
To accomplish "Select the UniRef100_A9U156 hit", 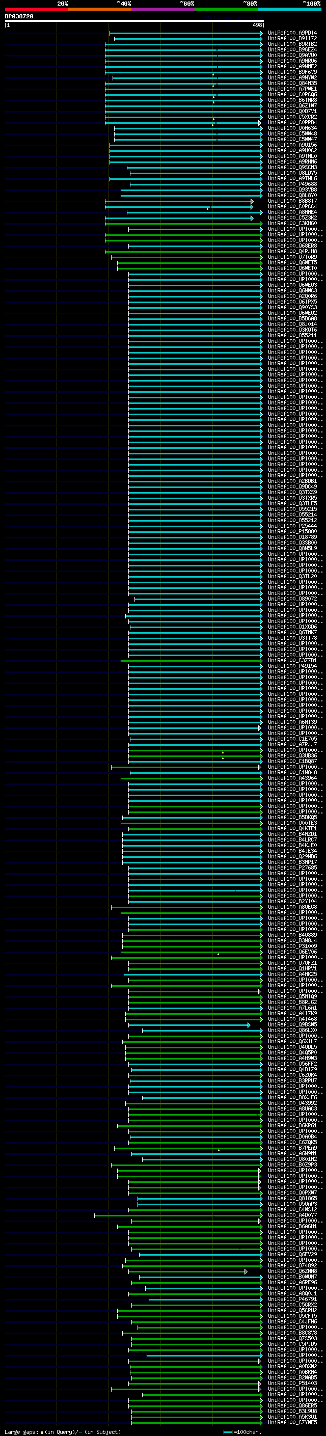I will (292, 145).
